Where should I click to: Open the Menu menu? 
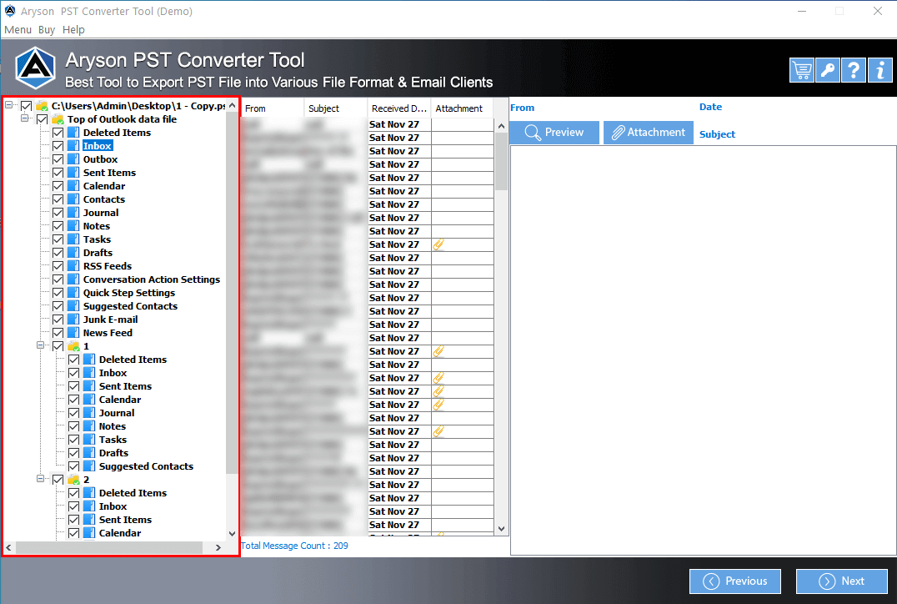[x=18, y=30]
